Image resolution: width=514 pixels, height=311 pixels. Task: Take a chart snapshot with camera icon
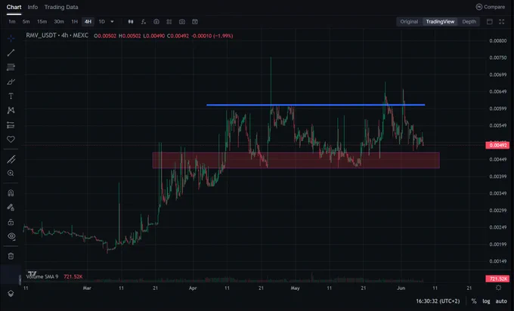click(182, 22)
